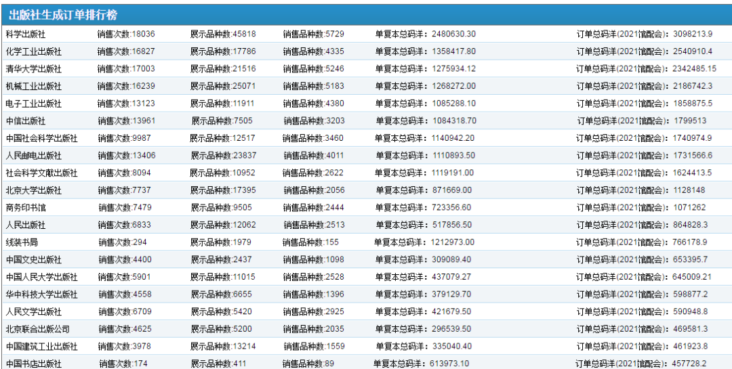Viewport: 732px width, 369px height.
Task: Select the 北京联合出版公司 row name
Action: 38,329
